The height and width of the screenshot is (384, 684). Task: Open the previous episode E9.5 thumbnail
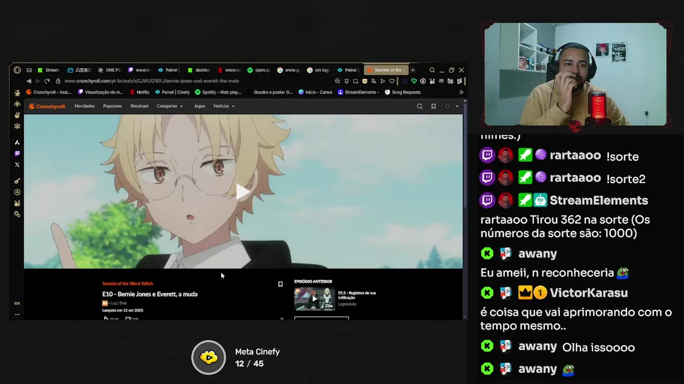(x=314, y=299)
